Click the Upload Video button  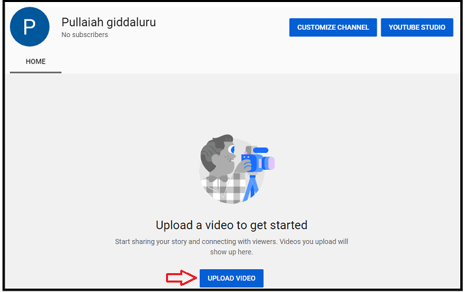[x=231, y=278]
